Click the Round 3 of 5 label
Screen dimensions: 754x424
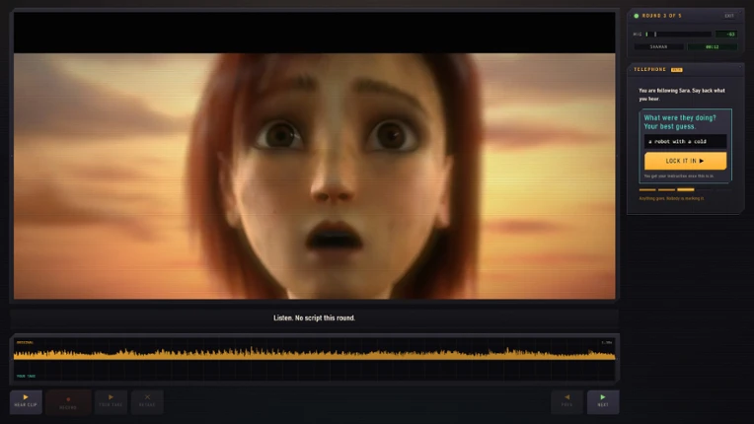point(661,16)
